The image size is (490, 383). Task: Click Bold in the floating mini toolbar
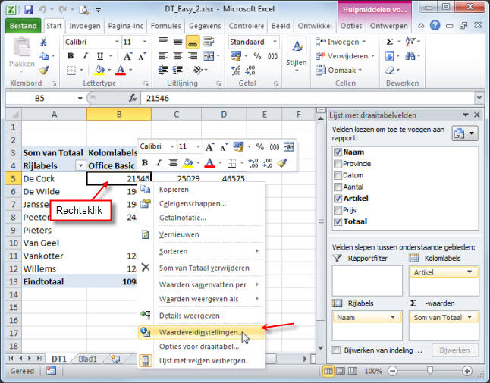click(x=145, y=162)
